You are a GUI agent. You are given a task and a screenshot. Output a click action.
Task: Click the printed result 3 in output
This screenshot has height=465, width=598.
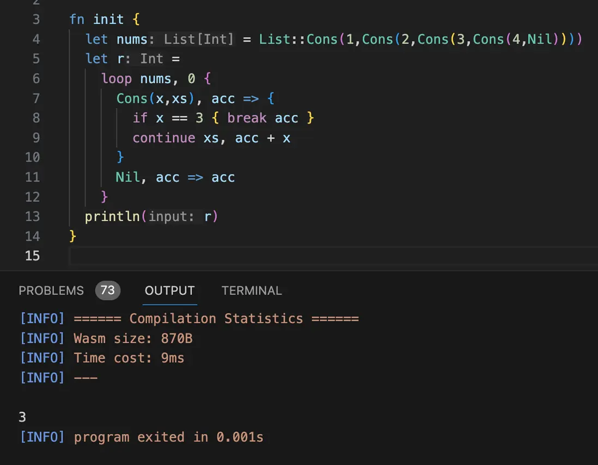[22, 417]
